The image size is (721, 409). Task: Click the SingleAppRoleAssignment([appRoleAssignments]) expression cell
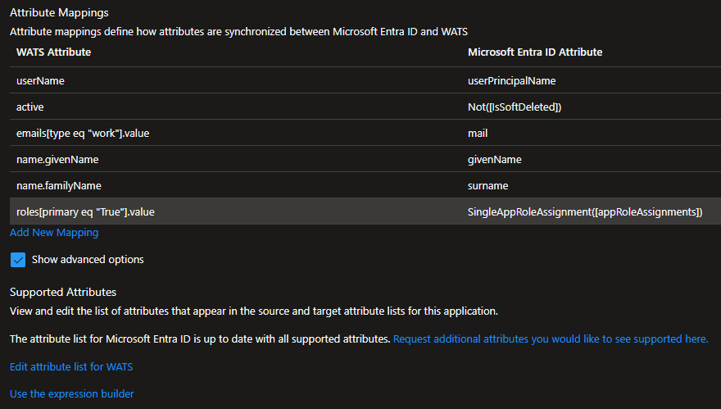point(585,211)
